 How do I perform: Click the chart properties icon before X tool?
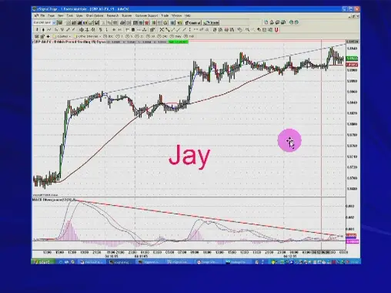pos(152,29)
